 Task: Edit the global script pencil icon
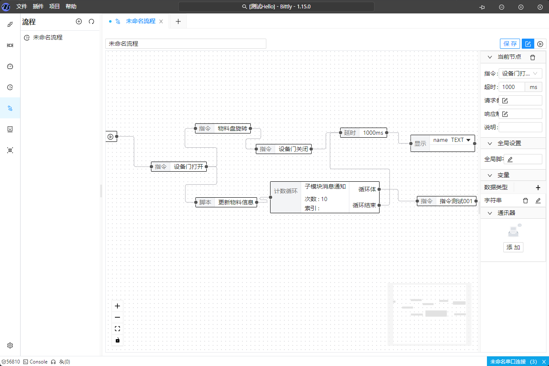510,159
